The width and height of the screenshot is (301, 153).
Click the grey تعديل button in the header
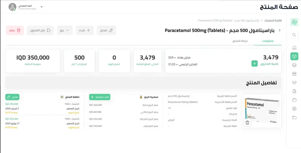[x=106, y=30]
